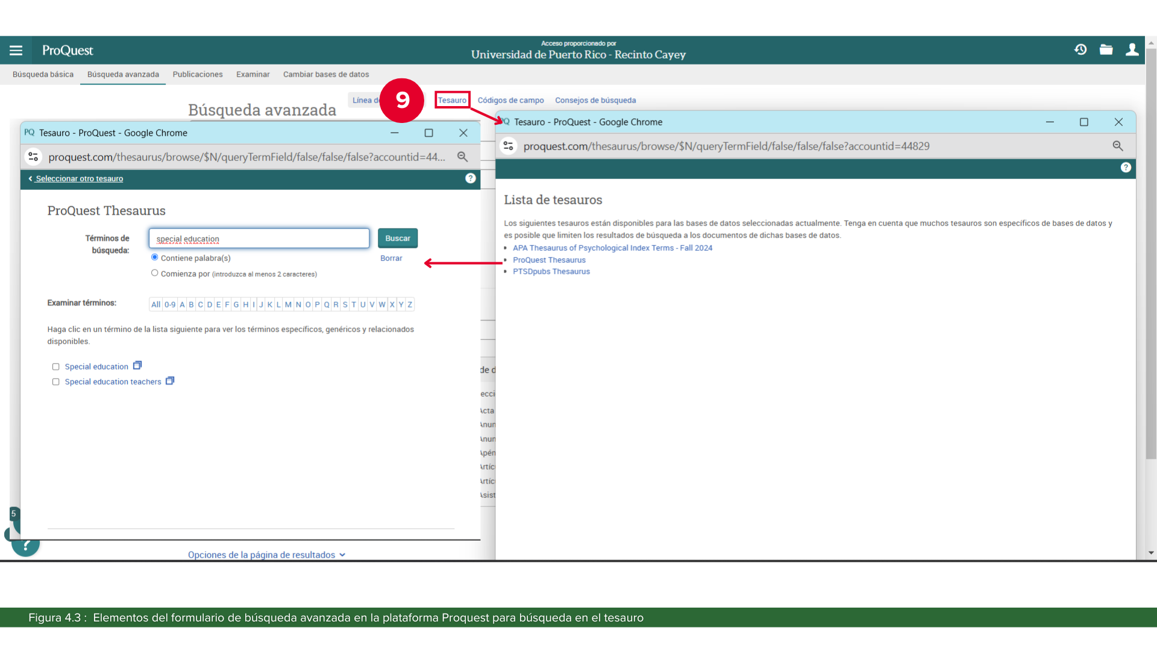Switch to the Publicaciones tab

[198, 74]
